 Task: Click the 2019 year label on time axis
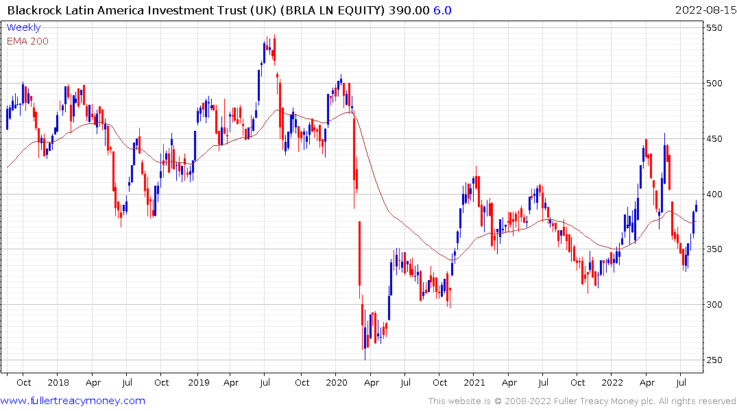tap(198, 382)
